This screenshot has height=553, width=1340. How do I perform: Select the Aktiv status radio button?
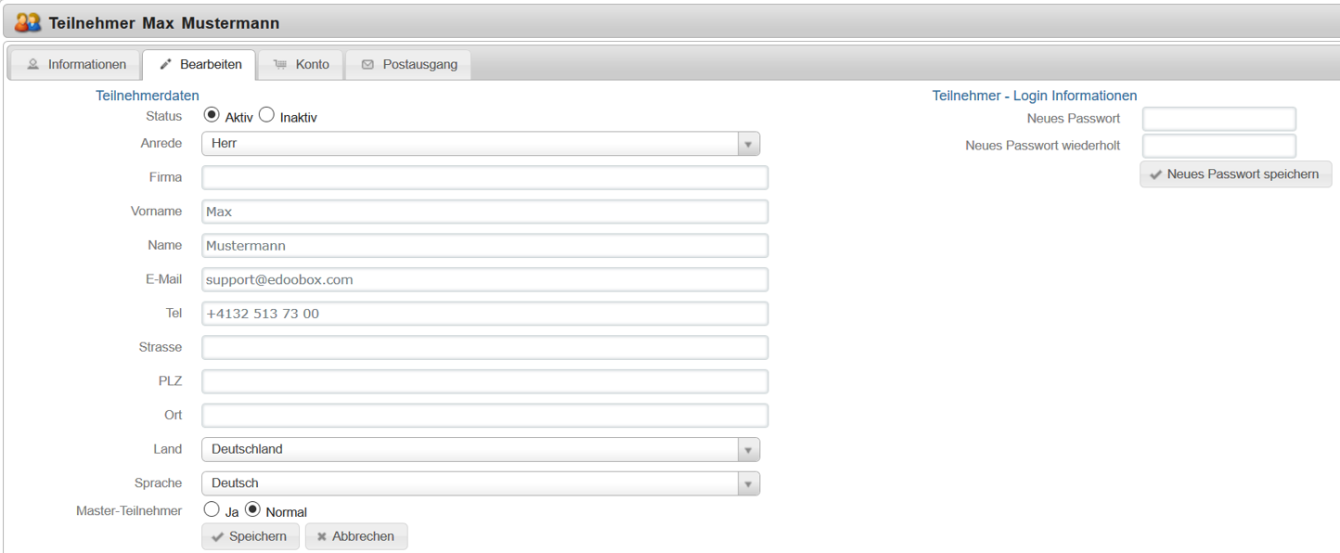click(x=212, y=116)
